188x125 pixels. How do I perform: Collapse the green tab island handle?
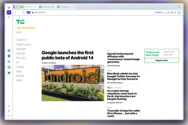(20, 7)
